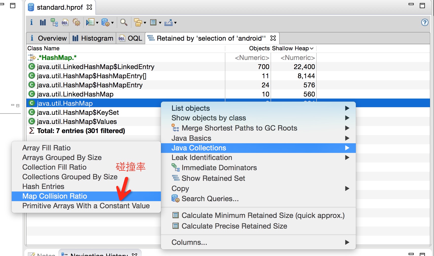This screenshot has height=256, width=434.
Task: Click the .*HashMap.* regex filter field
Action: click(x=126, y=58)
